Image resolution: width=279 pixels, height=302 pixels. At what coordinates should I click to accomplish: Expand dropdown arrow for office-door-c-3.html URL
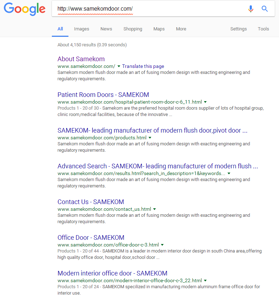coord(162,245)
